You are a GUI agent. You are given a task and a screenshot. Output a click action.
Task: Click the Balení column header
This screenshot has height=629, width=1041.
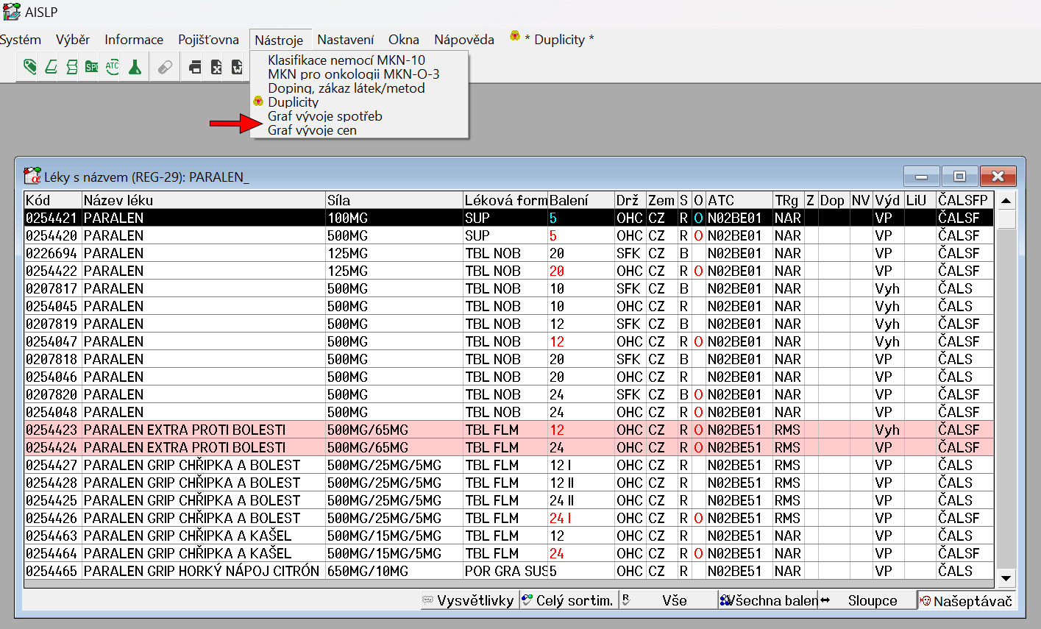(x=581, y=200)
